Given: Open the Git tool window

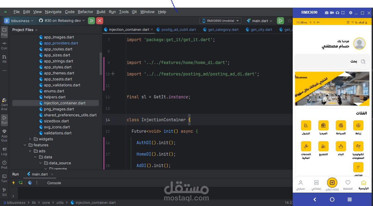Looking at the screenshot, I should 4,192.
